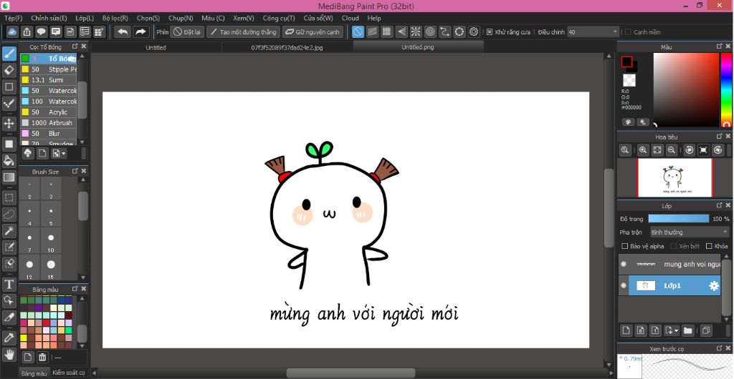This screenshot has height=379, width=734.
Task: Enable the concentric circle snap guide
Action: [430, 31]
